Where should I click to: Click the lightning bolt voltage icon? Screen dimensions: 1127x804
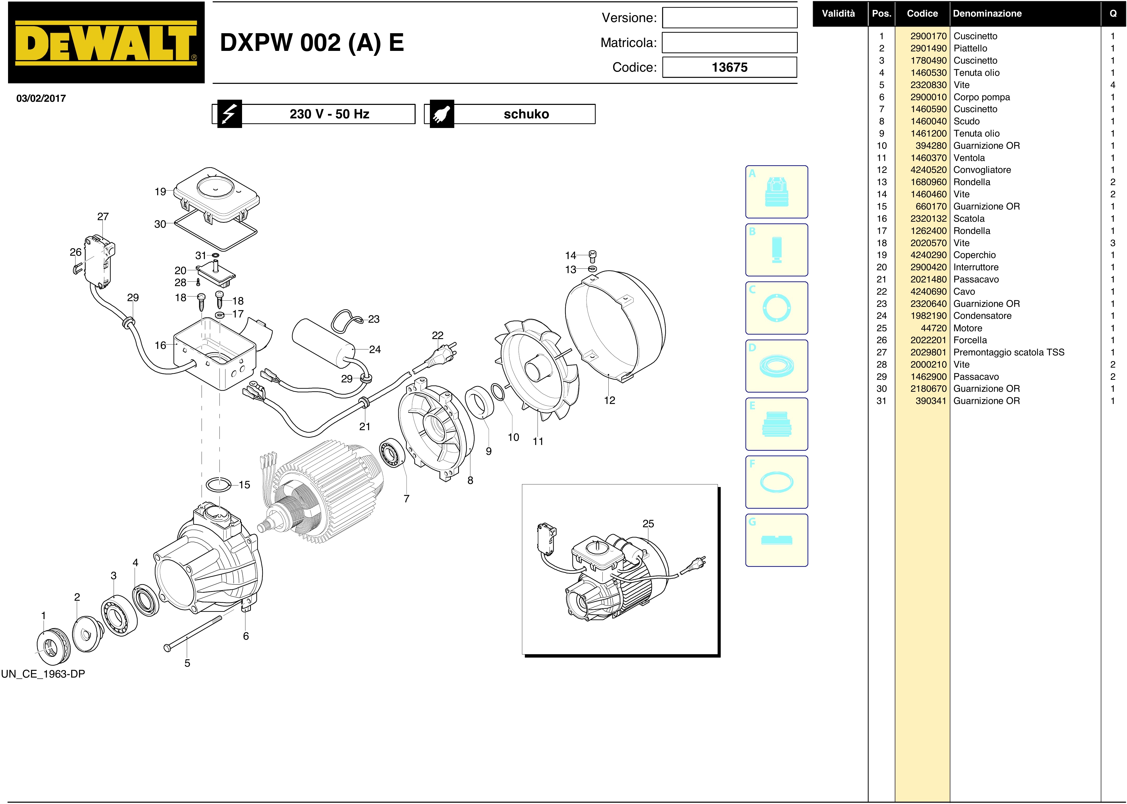pyautogui.click(x=229, y=114)
